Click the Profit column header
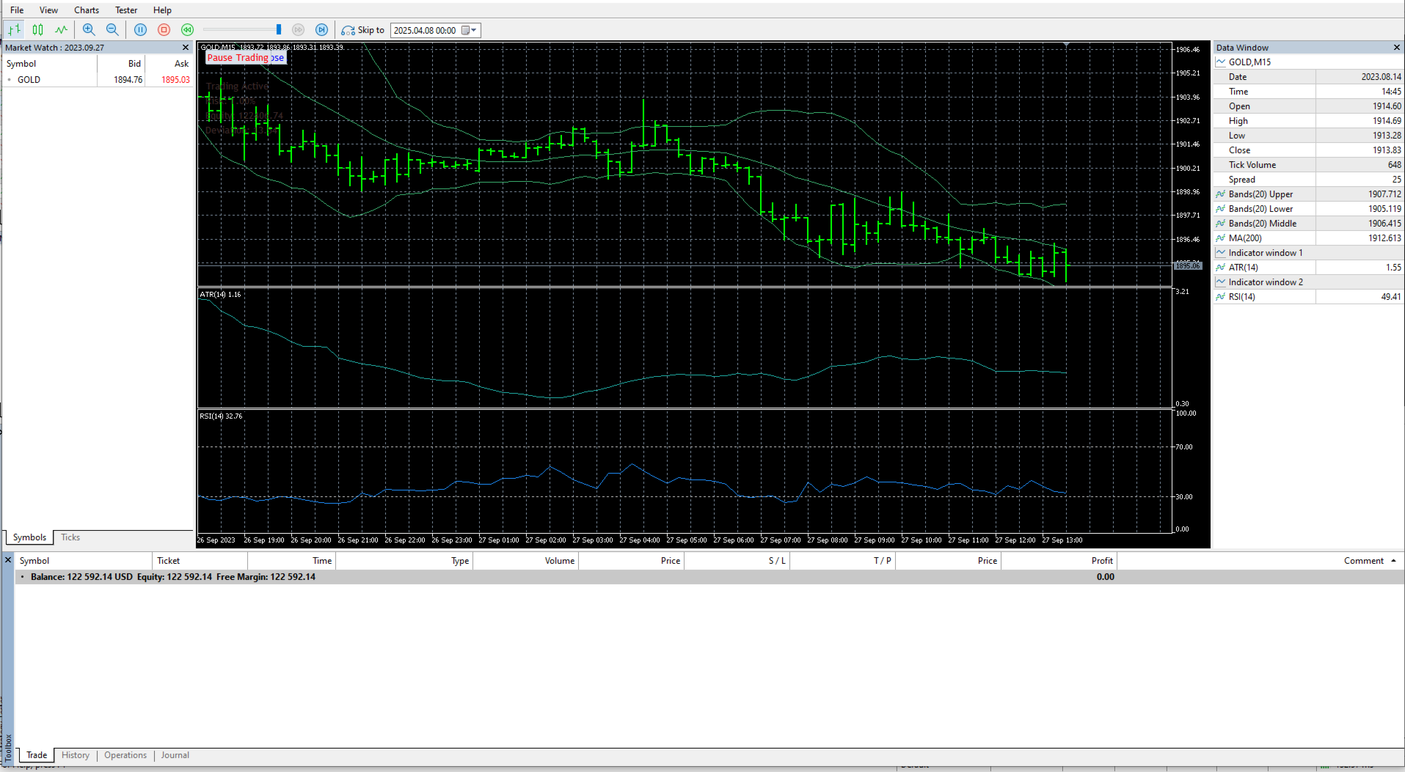1405x772 pixels. [x=1059, y=561]
